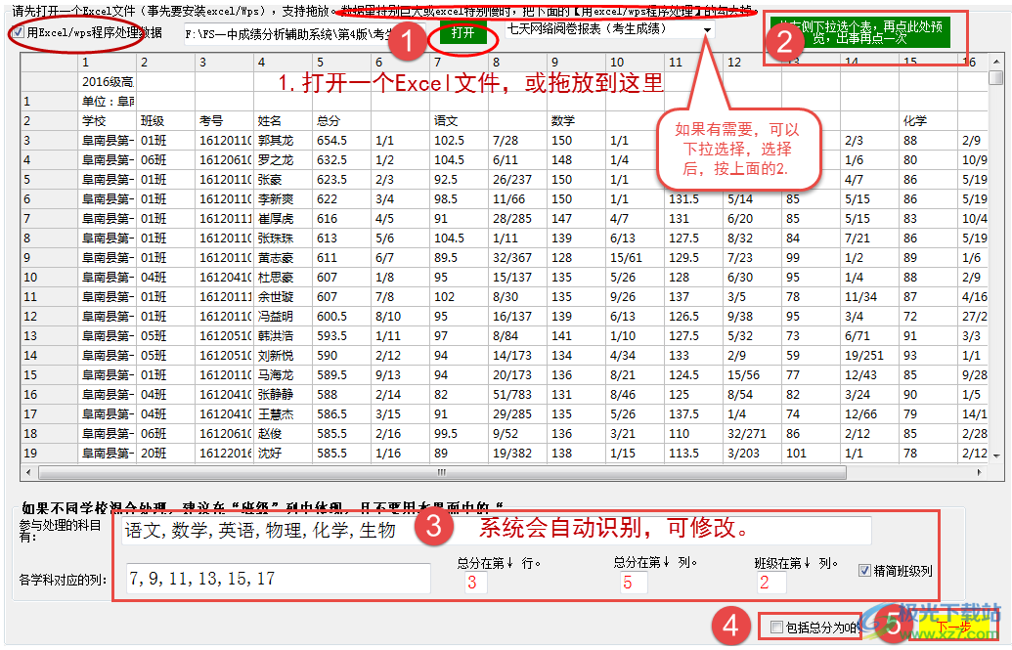Click the rank cell 51/783
The height and width of the screenshot is (650, 1012).
pos(518,394)
